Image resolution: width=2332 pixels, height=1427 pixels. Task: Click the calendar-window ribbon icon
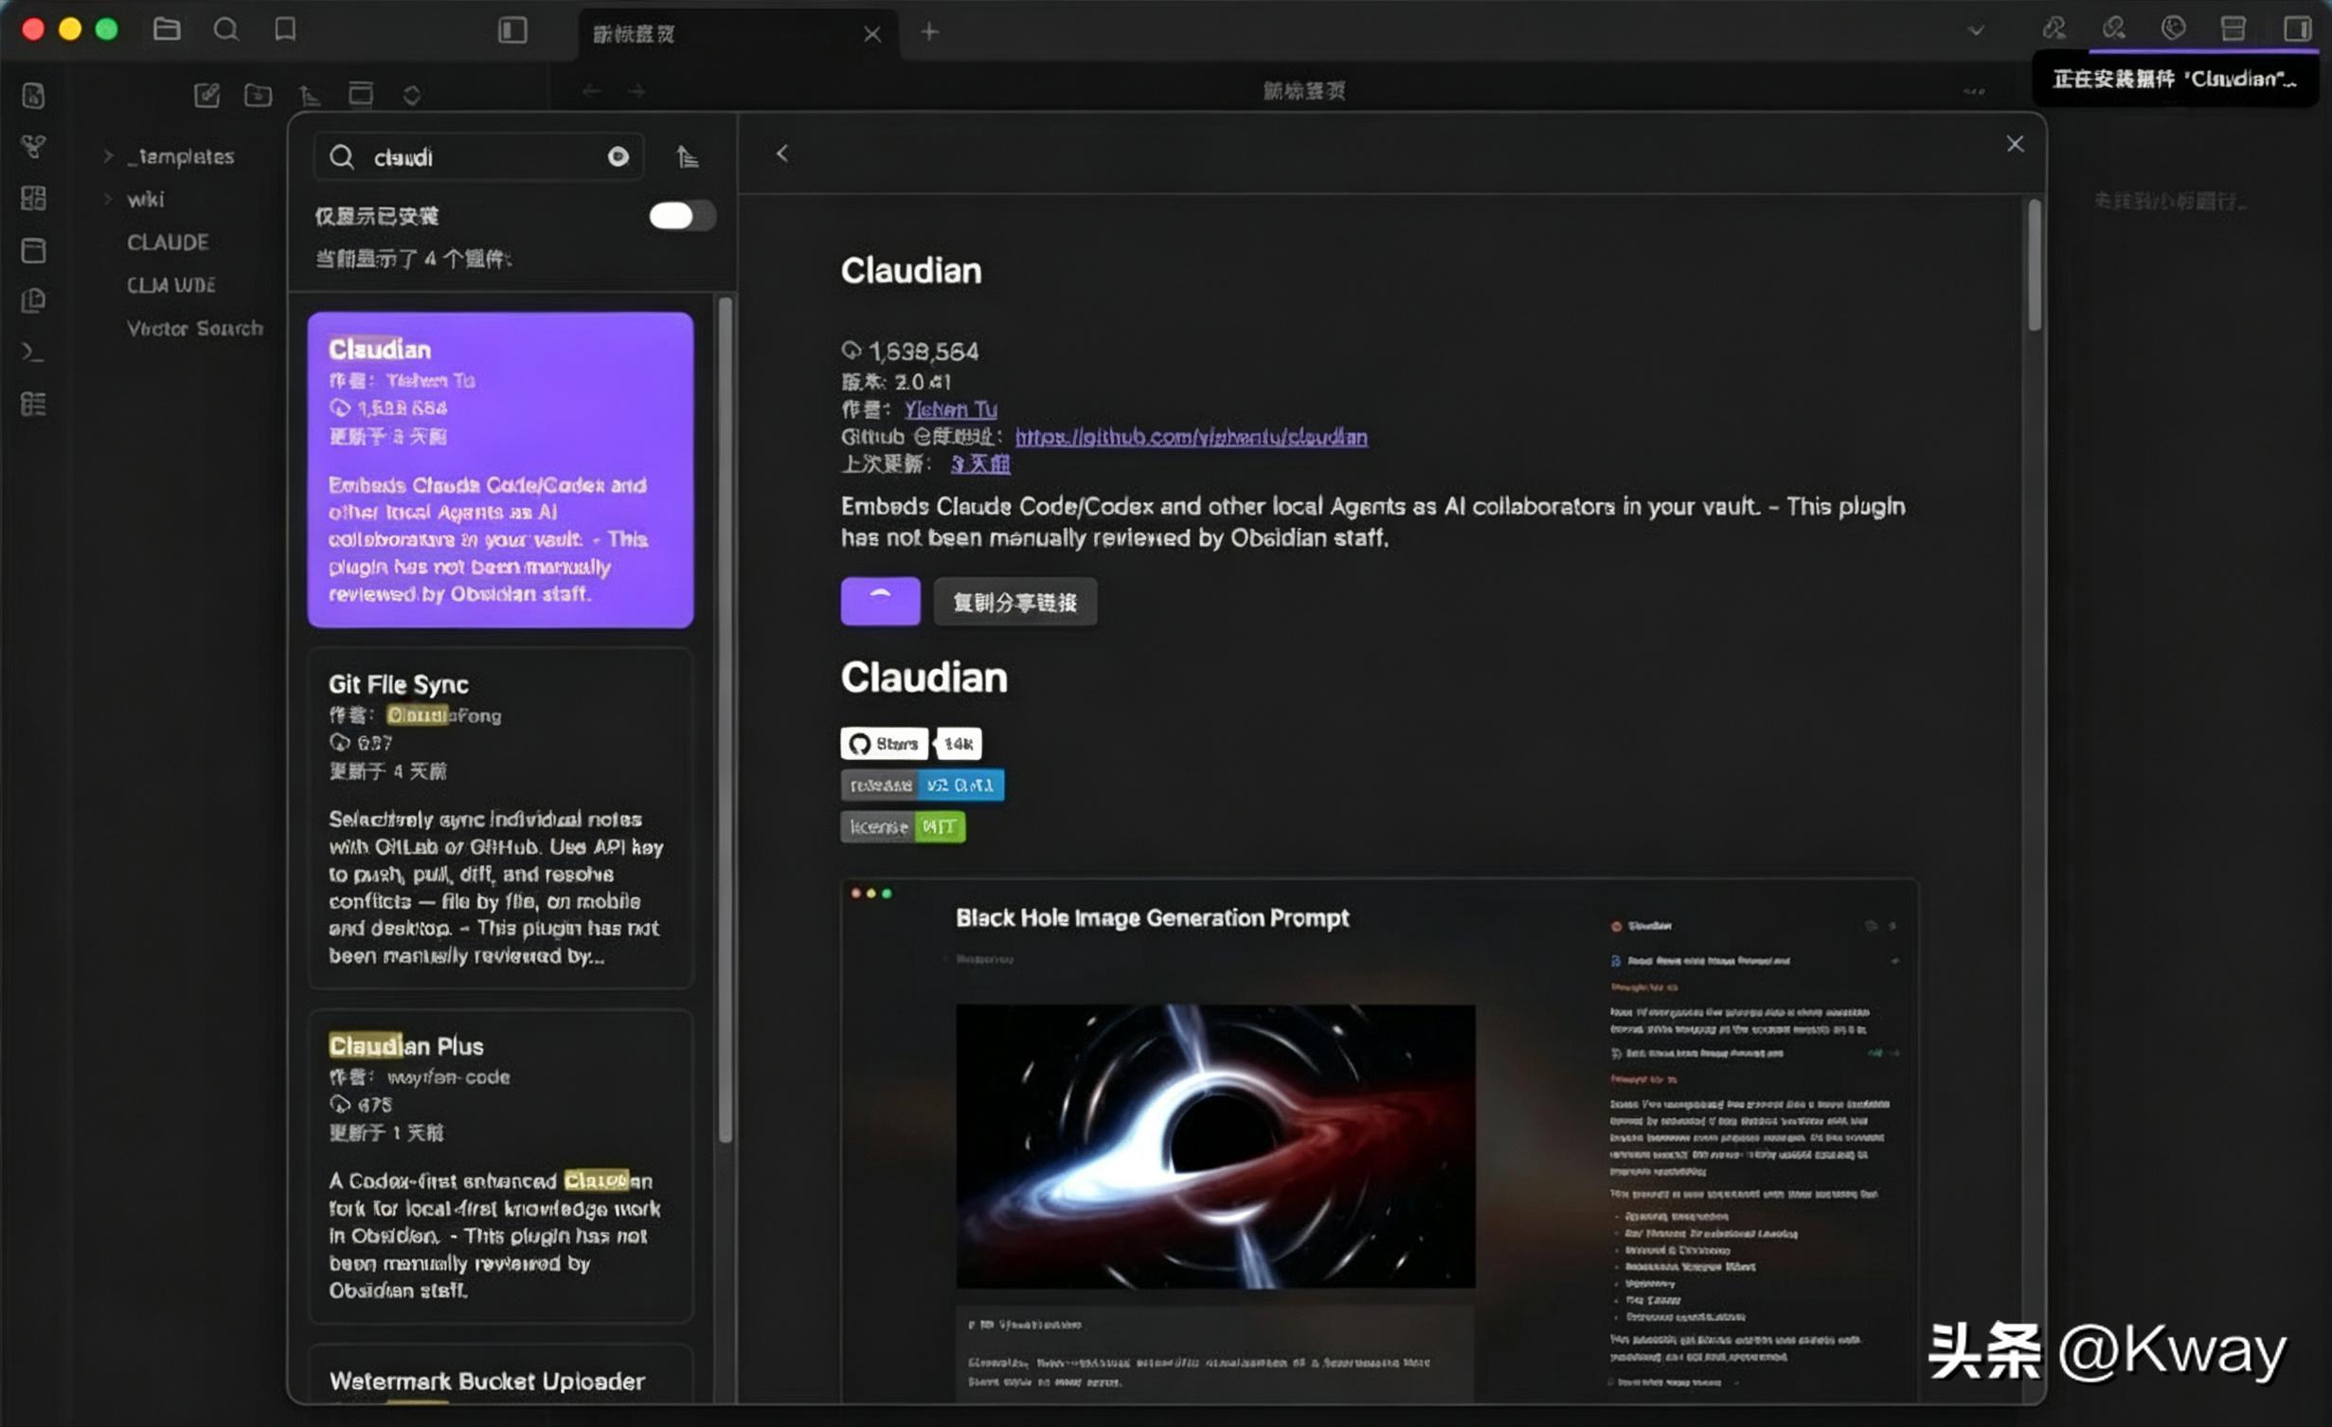click(33, 250)
